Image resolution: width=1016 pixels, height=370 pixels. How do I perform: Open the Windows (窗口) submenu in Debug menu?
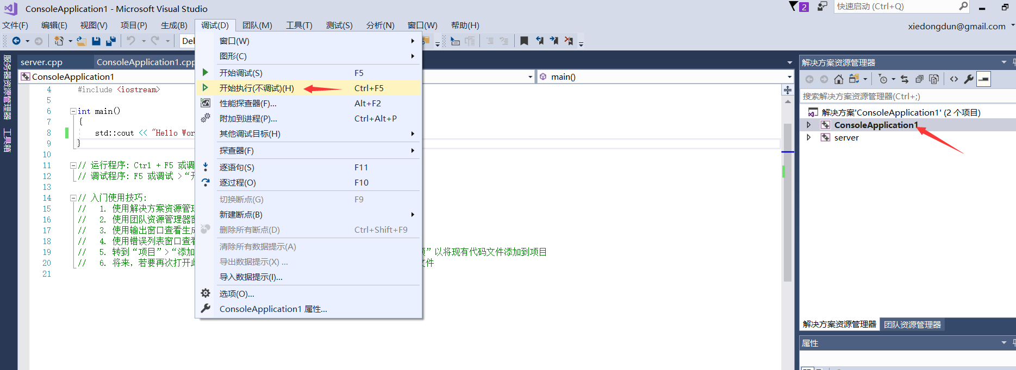coord(308,41)
